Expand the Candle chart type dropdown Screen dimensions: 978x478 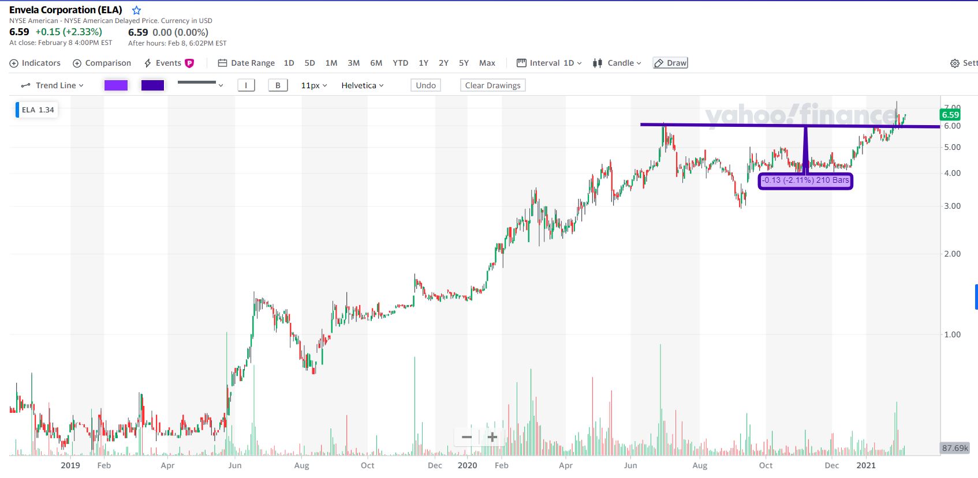point(617,63)
